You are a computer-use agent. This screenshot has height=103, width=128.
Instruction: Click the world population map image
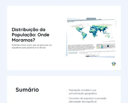[x=91, y=38]
